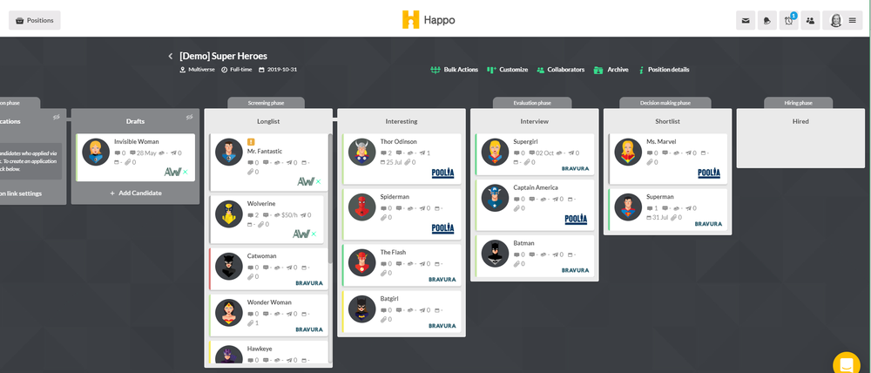Click Superman's 31 Jul calendar date
The height and width of the screenshot is (373, 871).
[658, 217]
